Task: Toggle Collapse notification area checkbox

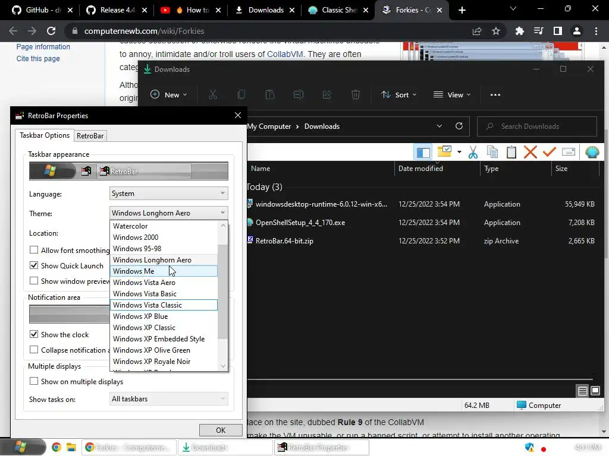Action: pyautogui.click(x=34, y=350)
